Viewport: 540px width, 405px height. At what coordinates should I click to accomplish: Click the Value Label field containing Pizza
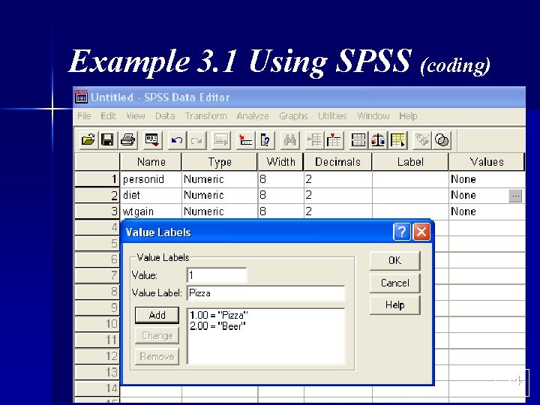[265, 293]
